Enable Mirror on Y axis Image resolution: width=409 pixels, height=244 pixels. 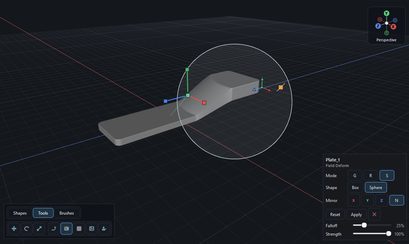pyautogui.click(x=367, y=201)
